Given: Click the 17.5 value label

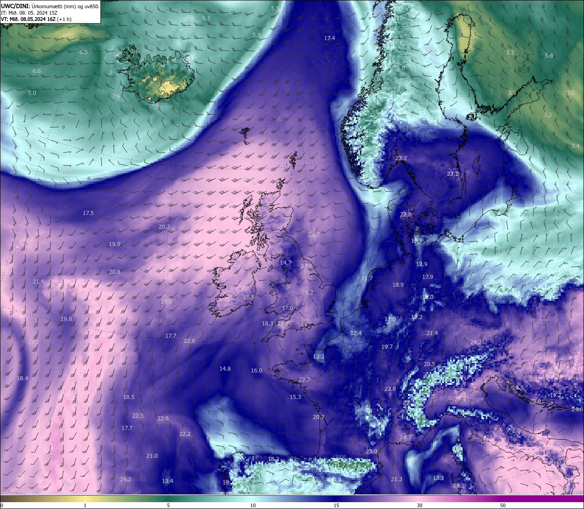Looking at the screenshot, I should tap(88, 213).
